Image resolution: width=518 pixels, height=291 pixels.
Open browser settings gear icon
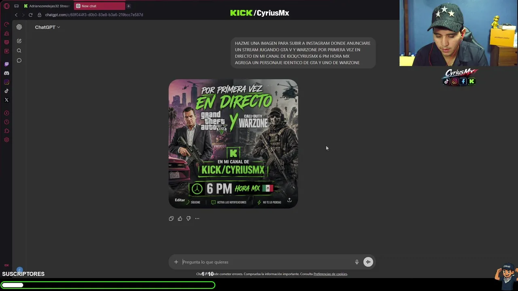click(x=6, y=140)
